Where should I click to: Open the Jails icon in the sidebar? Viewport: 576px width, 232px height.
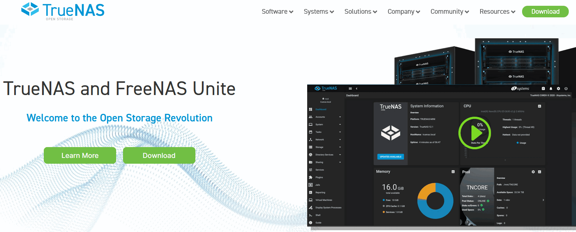pyautogui.click(x=310, y=185)
